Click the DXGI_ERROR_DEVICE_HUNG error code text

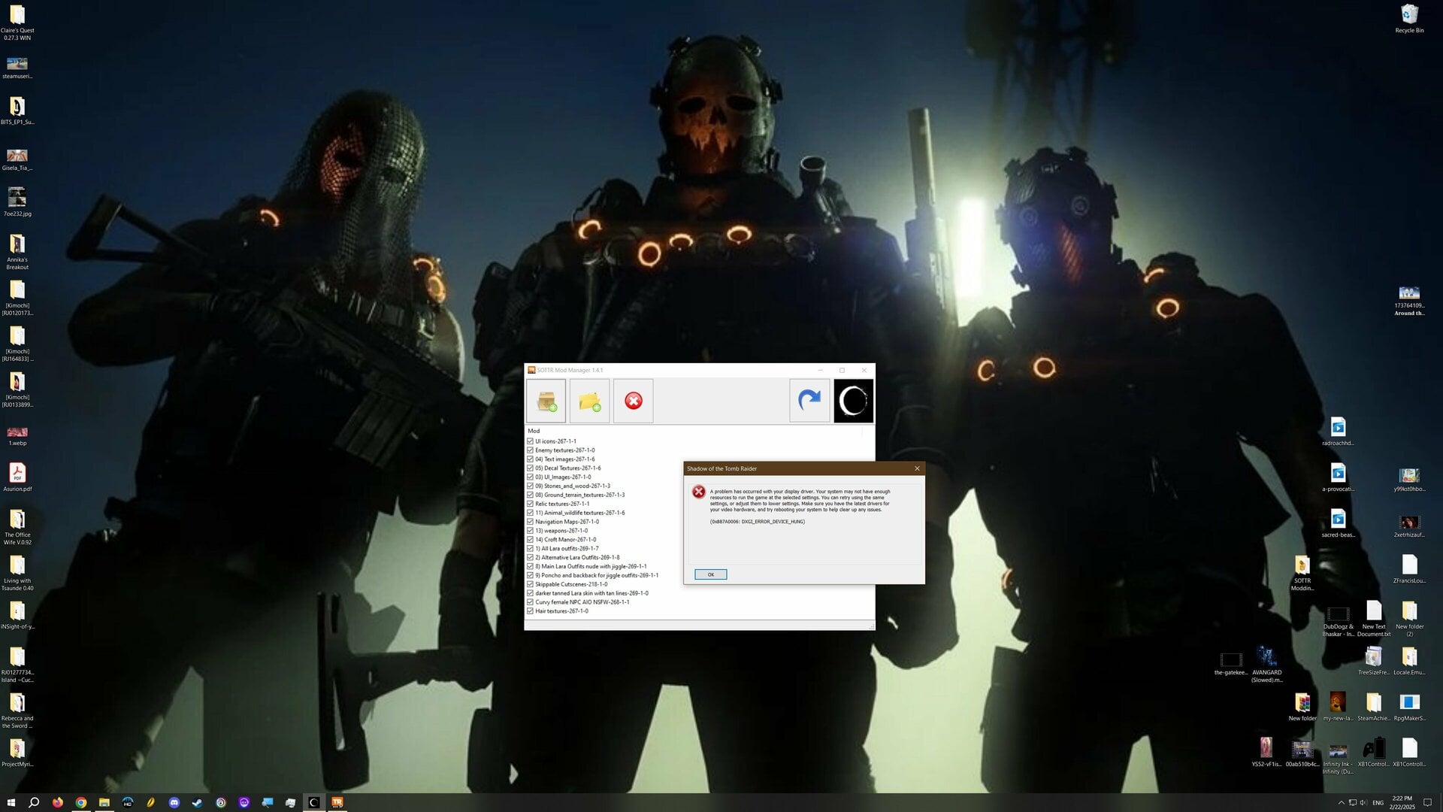pos(758,522)
